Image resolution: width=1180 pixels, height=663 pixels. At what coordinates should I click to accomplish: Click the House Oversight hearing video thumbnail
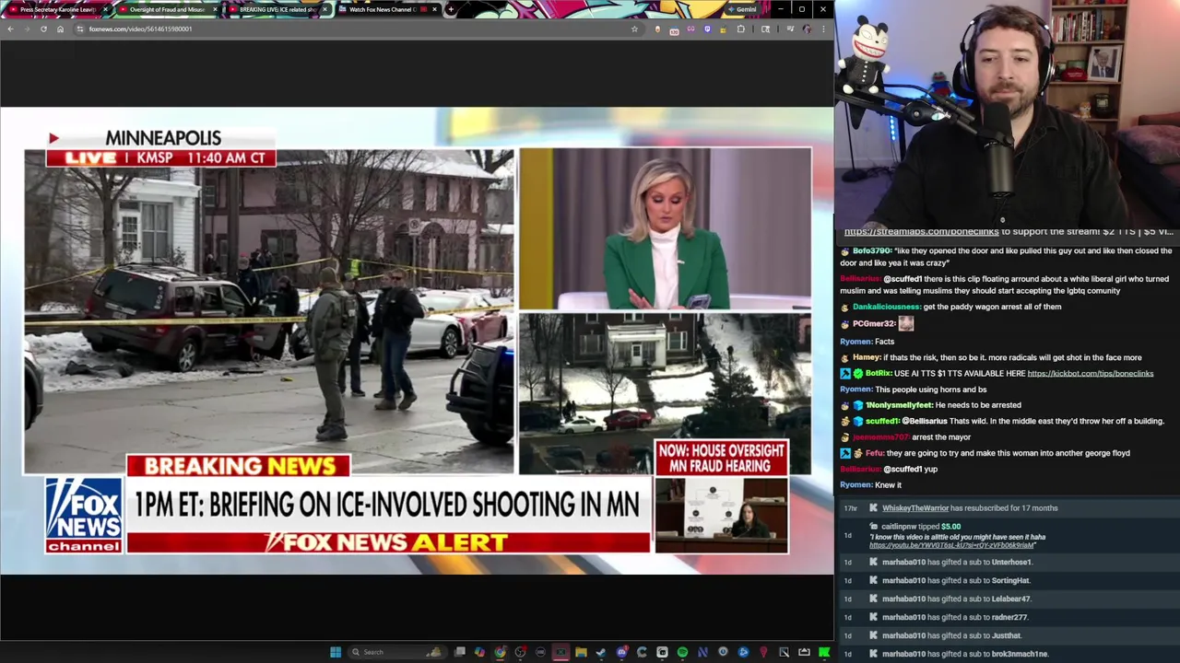click(x=722, y=514)
